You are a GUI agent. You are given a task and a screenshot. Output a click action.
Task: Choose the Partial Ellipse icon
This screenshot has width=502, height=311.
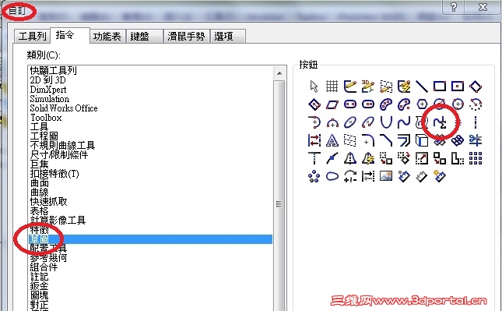coord(368,122)
